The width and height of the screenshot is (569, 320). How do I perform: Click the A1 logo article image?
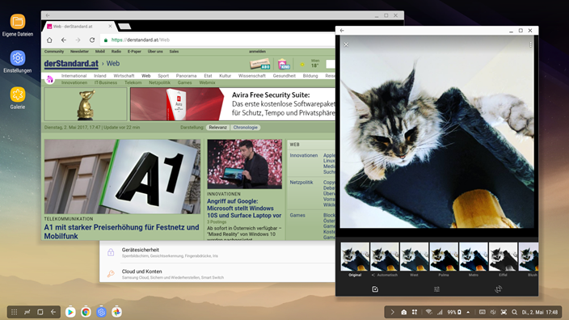[x=122, y=177]
